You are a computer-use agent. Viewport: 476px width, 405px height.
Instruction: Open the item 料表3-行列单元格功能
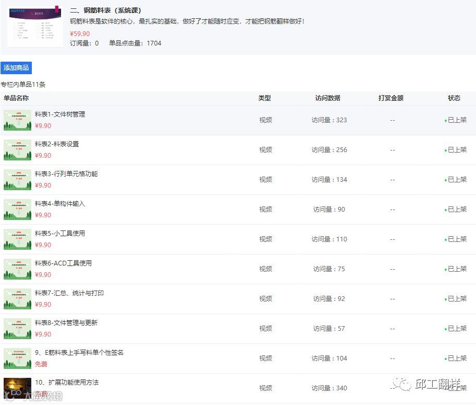[x=66, y=174]
